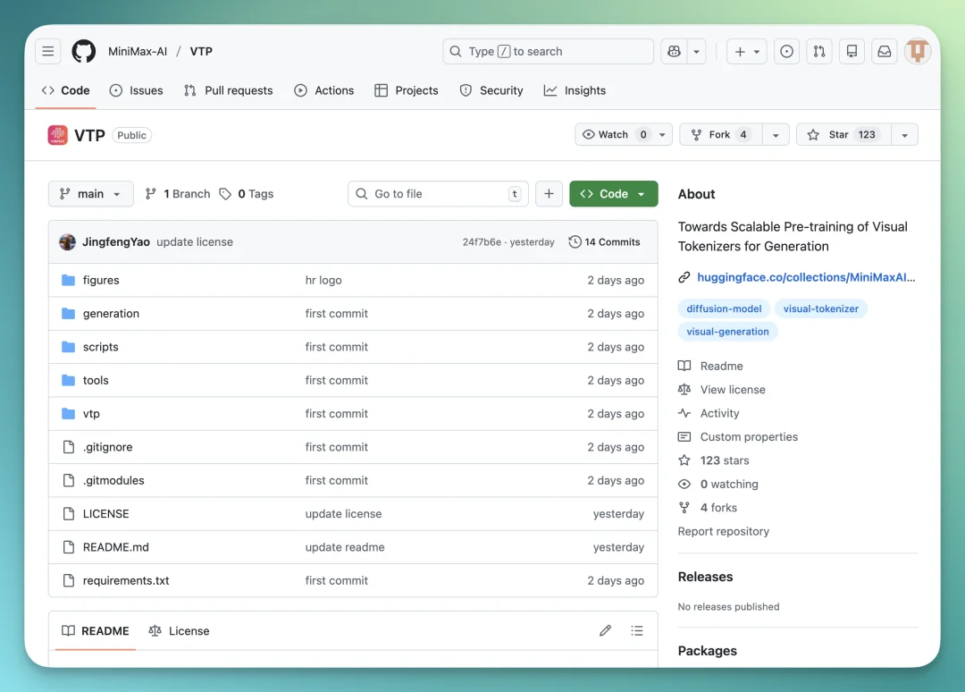The image size is (965, 692).
Task: Switch to the Actions tab
Action: coord(324,90)
